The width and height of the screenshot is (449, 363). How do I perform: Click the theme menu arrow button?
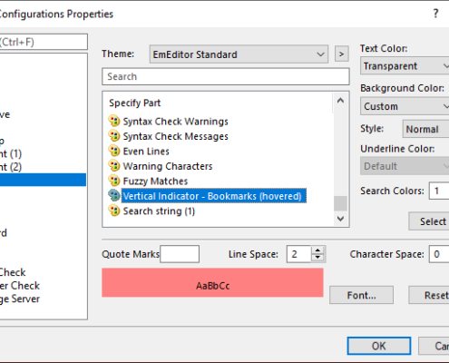pyautogui.click(x=342, y=54)
